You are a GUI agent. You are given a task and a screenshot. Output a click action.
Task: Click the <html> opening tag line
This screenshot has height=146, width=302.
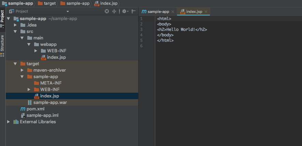164,19
